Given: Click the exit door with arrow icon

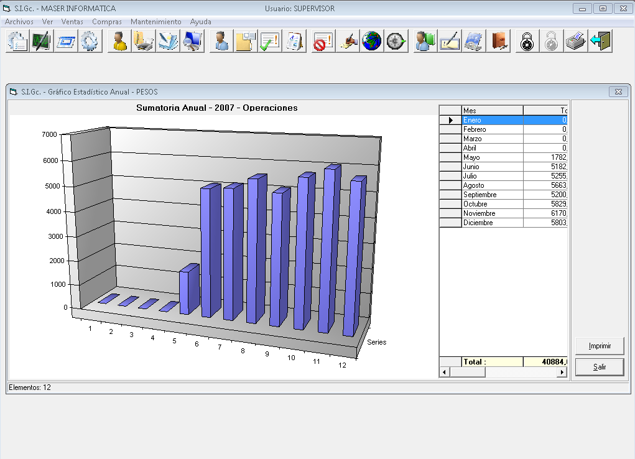Looking at the screenshot, I should tap(600, 41).
